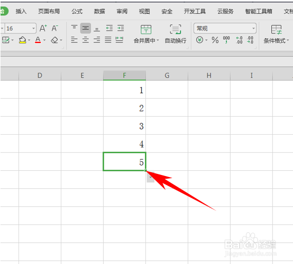
Task: Click the fill color bucket icon
Action: pos(22,40)
